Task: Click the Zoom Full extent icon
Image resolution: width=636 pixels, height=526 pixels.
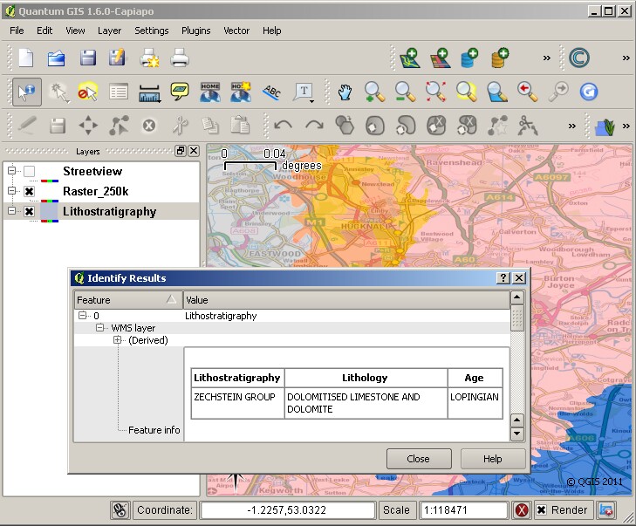Action: point(435,92)
